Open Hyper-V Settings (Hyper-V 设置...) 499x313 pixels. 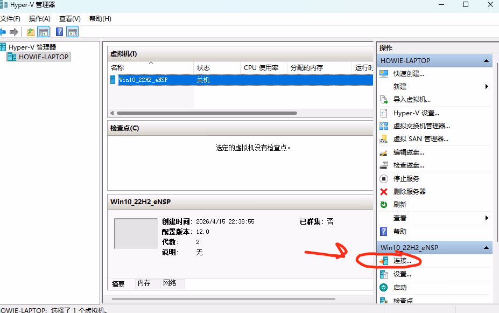tap(416, 113)
